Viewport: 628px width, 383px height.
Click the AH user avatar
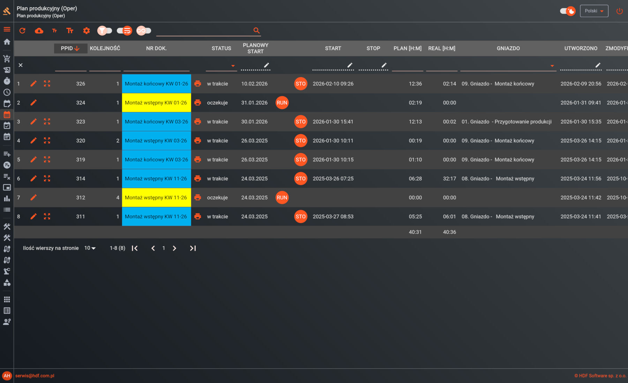tap(7, 376)
